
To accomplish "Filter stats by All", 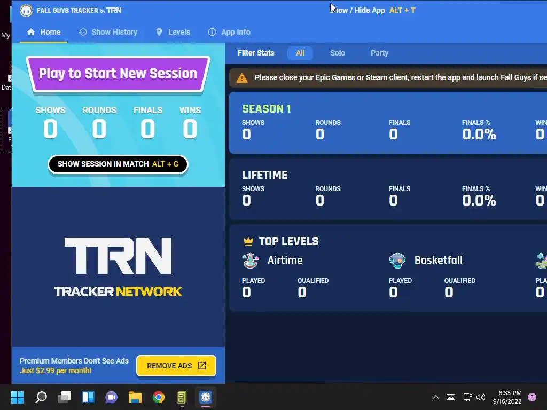I will coord(300,53).
